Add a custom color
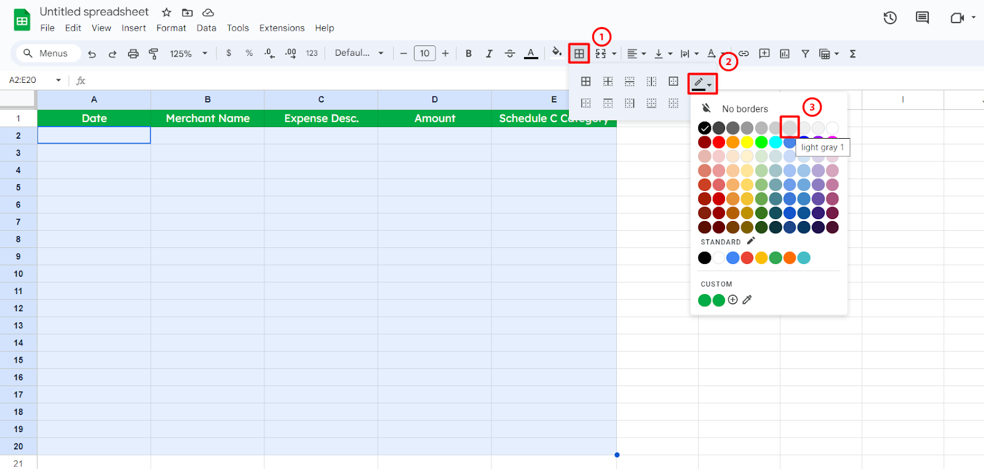Image resolution: width=984 pixels, height=469 pixels. tap(732, 300)
